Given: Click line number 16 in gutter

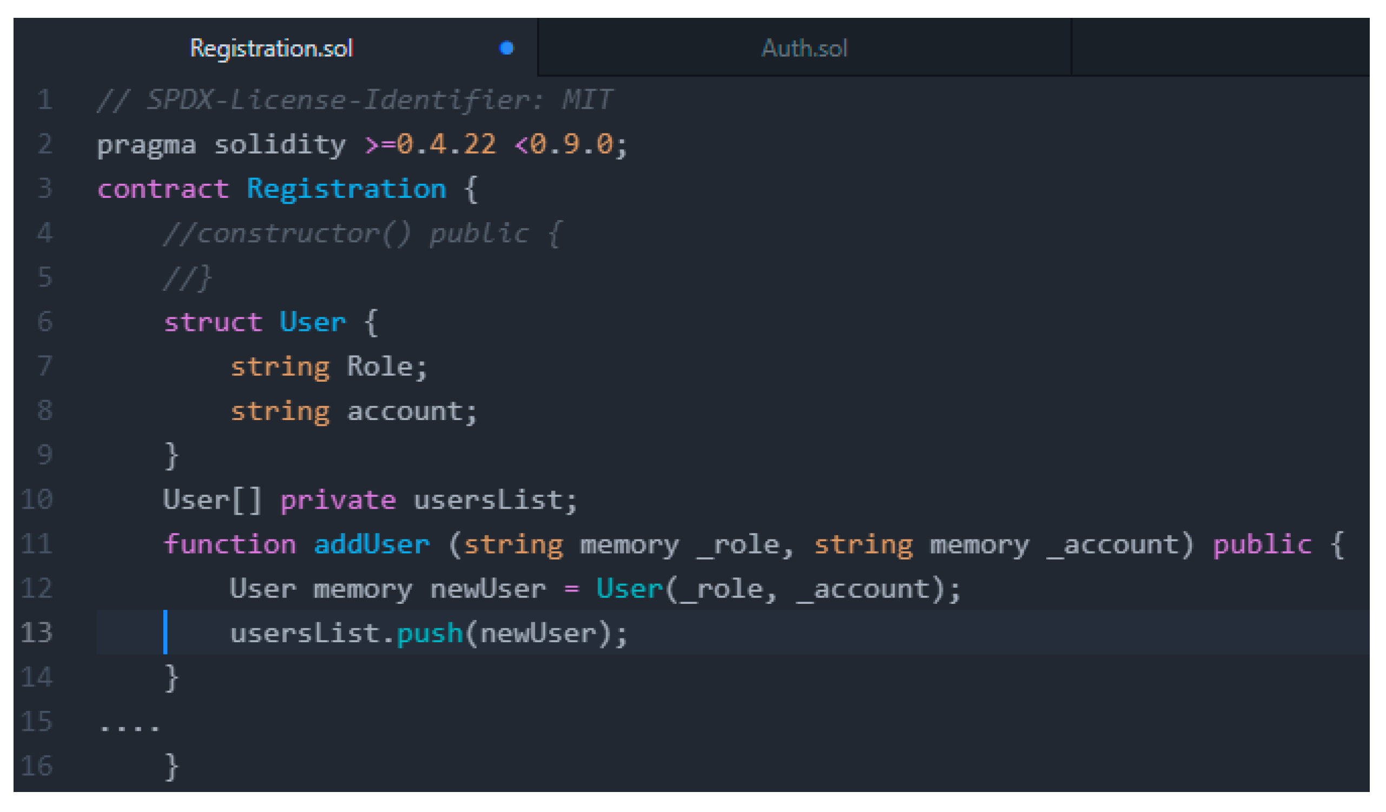Looking at the screenshot, I should click(x=37, y=767).
